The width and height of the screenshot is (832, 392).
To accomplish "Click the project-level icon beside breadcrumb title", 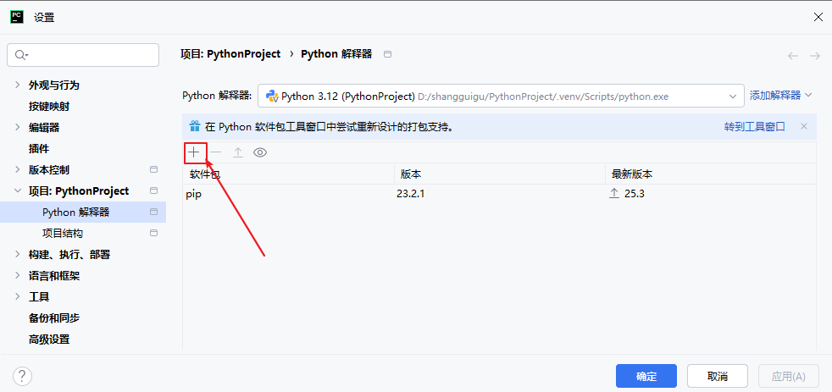I will click(x=387, y=54).
